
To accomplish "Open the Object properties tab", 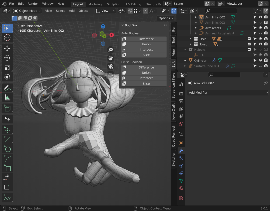I will (x=181, y=143).
